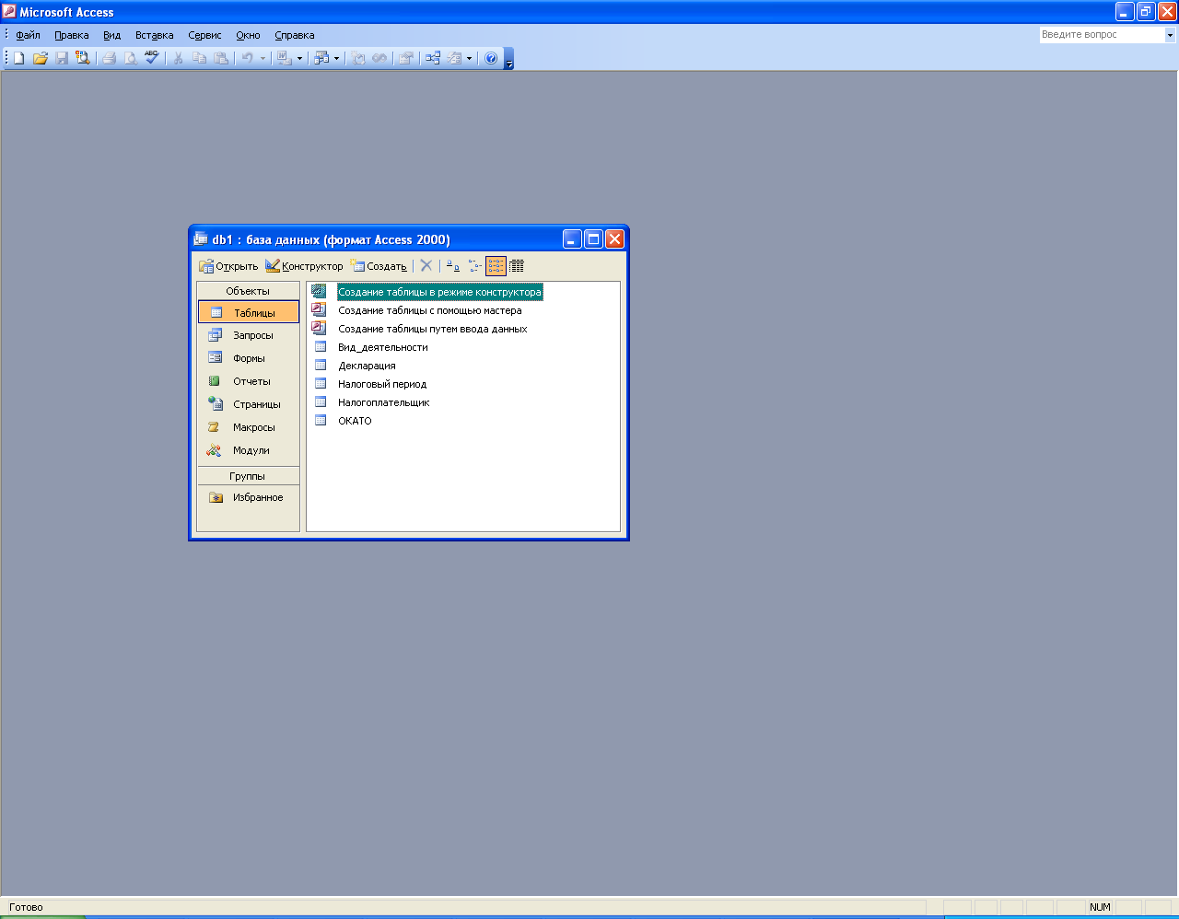Click the Группы group header
Screen dimensions: 1179x919
249,476
